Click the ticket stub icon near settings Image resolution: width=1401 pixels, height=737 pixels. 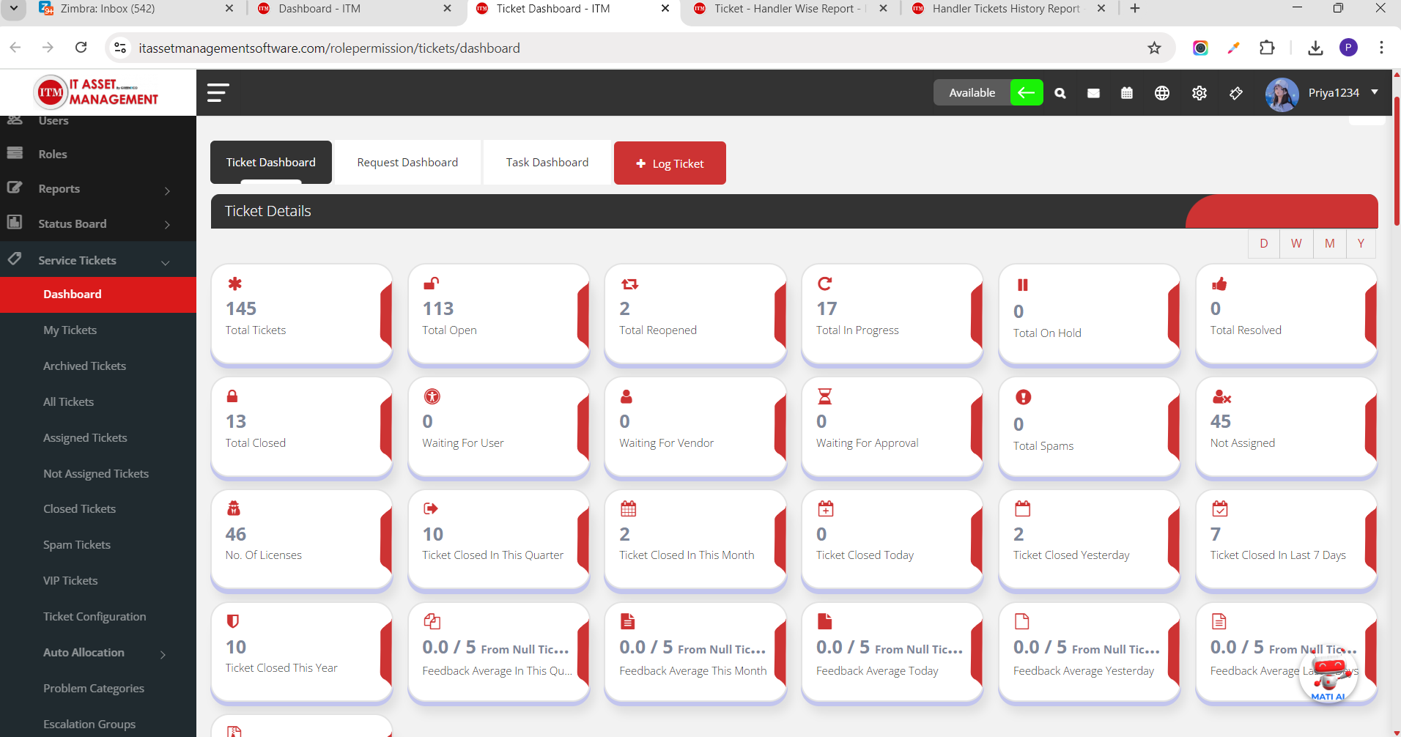pyautogui.click(x=1235, y=93)
